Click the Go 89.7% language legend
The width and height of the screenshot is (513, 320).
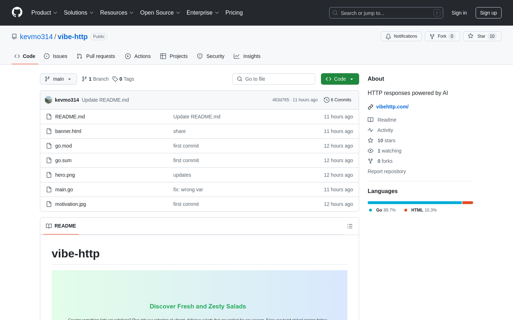382,210
